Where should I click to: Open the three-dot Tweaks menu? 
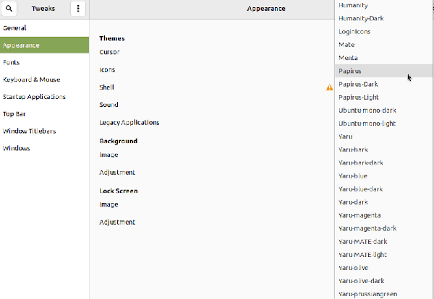tap(78, 9)
